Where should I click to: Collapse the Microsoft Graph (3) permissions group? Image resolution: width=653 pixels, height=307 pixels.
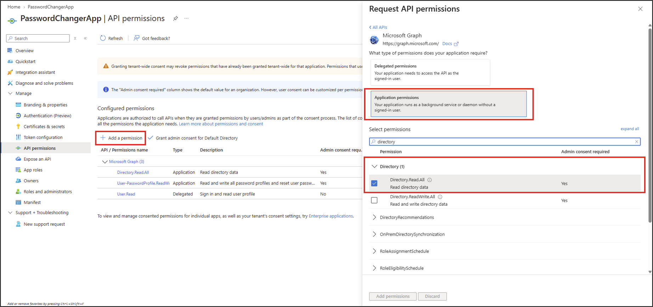(105, 162)
